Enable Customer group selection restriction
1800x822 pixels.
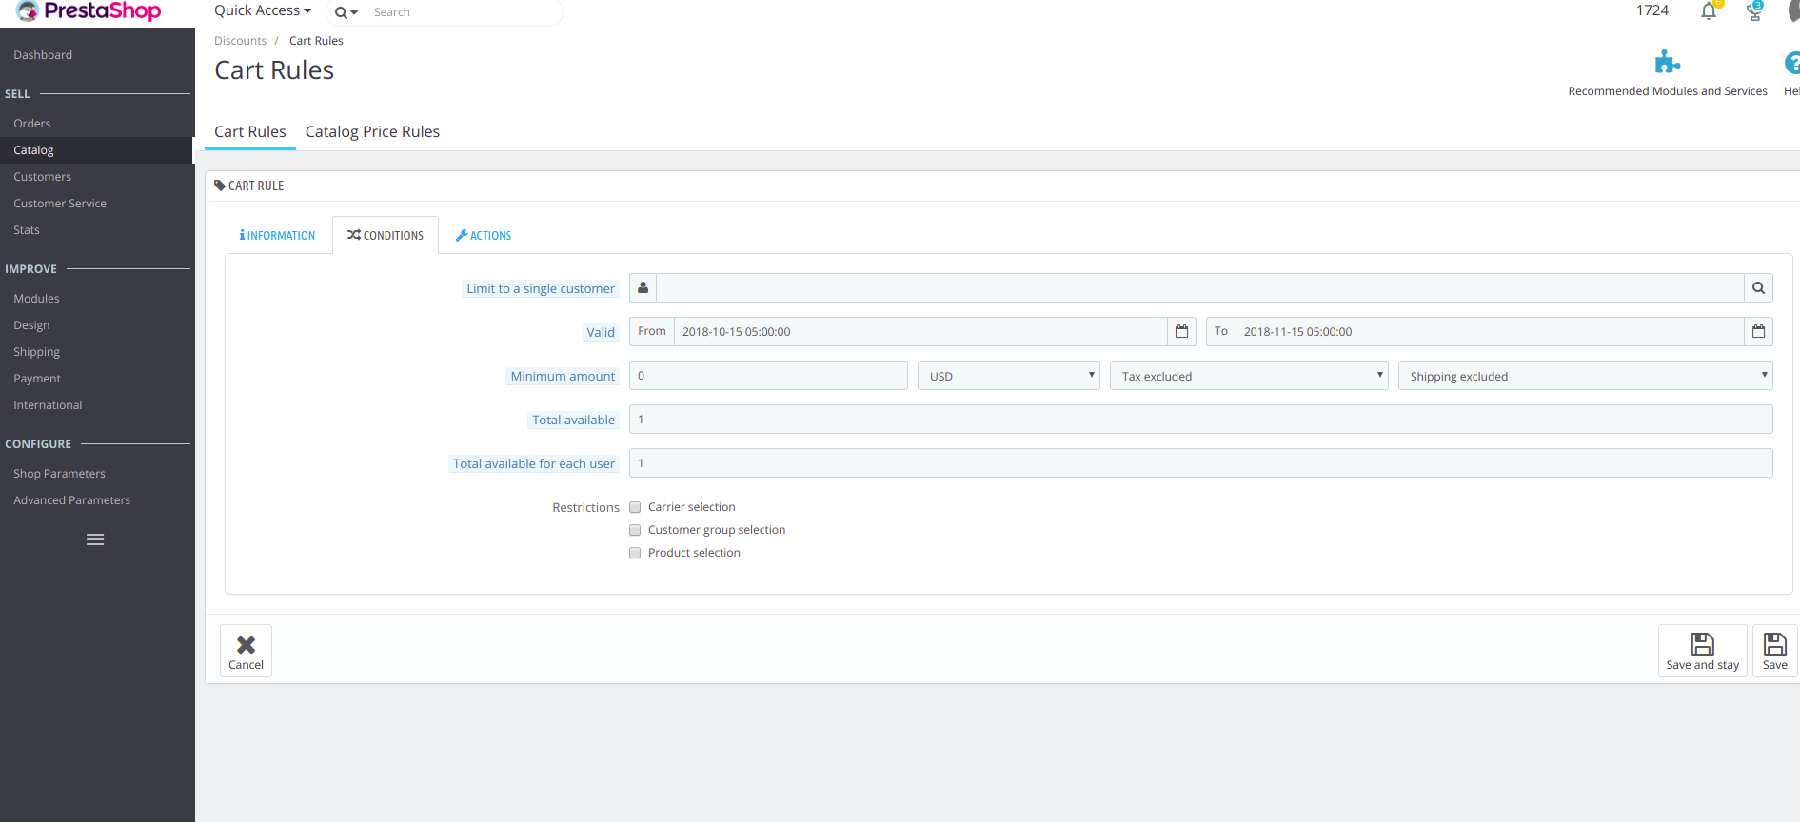pyautogui.click(x=635, y=530)
